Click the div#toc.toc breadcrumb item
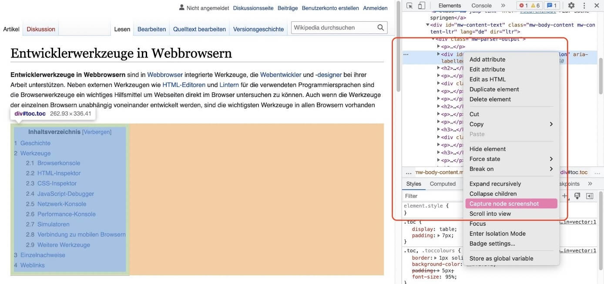The width and height of the screenshot is (604, 284). click(x=574, y=172)
